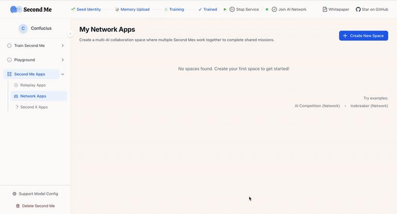Try the AI Competition (Network) example
Image resolution: width=397 pixels, height=214 pixels.
[x=317, y=106]
